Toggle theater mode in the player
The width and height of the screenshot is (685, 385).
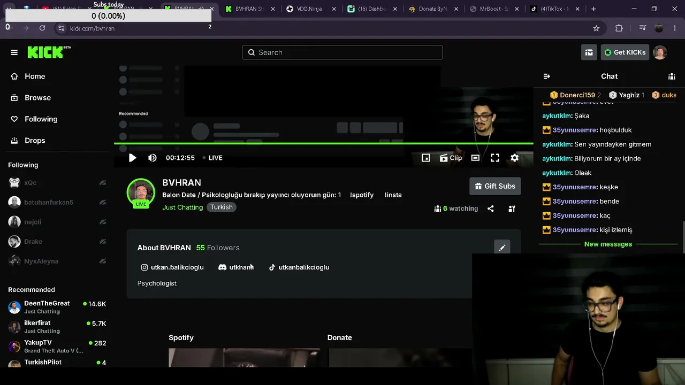(x=475, y=158)
